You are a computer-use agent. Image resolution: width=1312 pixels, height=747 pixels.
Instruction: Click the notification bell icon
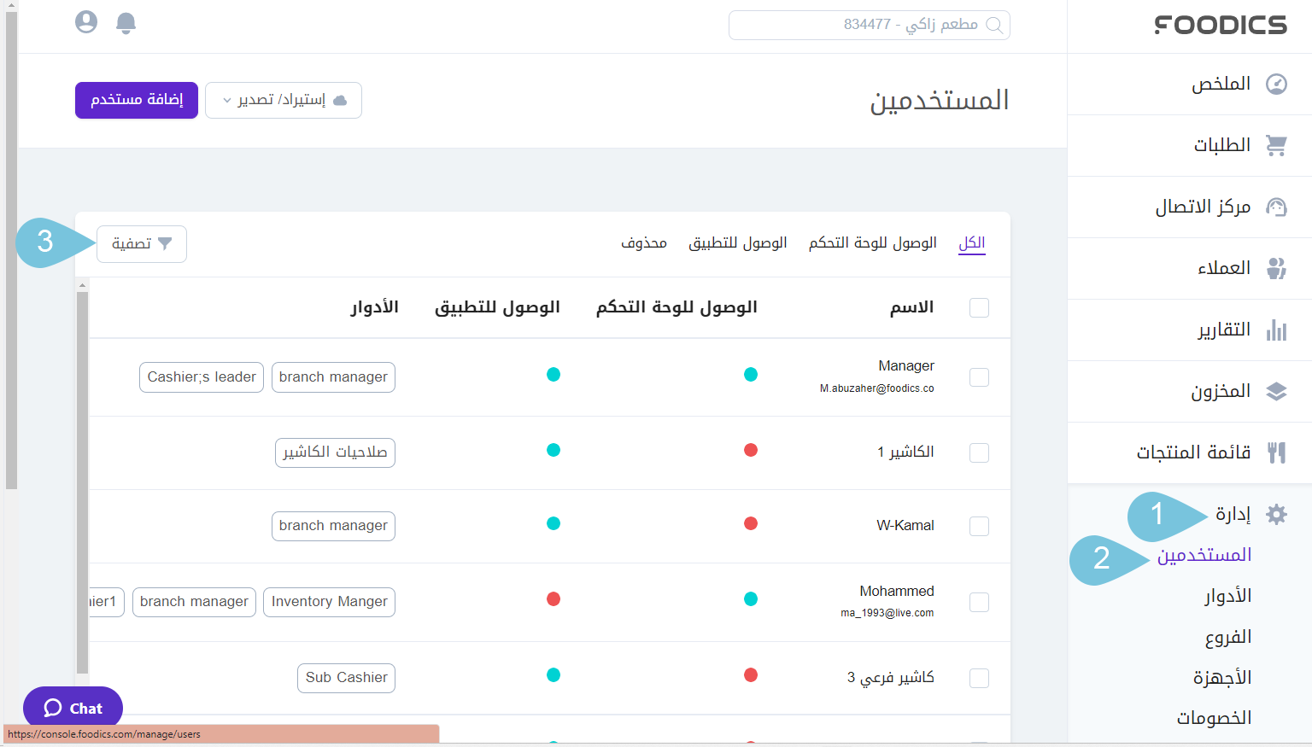click(126, 22)
